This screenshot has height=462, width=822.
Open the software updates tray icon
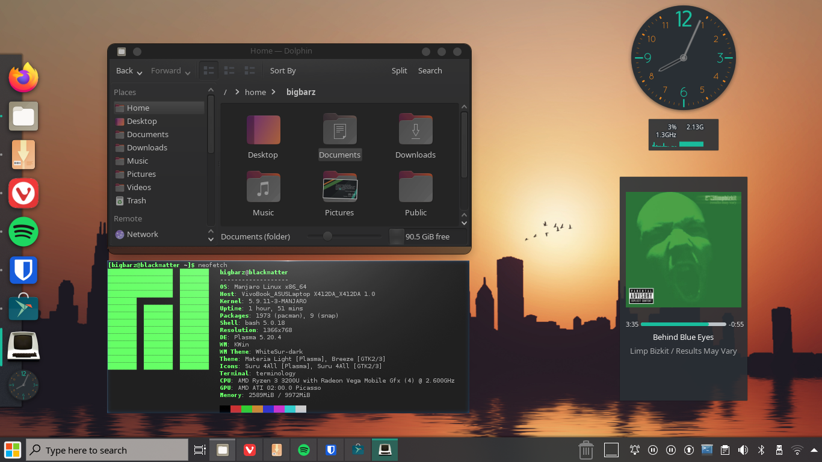coord(690,450)
